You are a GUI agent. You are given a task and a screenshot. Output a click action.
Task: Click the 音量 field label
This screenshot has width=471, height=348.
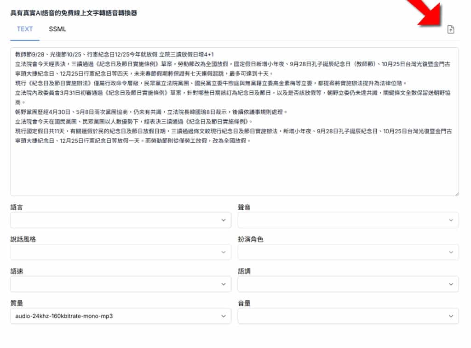click(244, 303)
